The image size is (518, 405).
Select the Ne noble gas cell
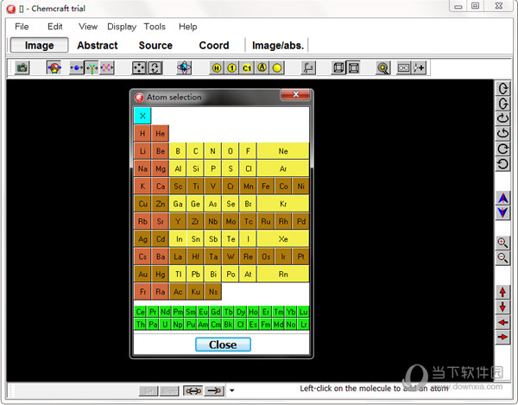(283, 151)
